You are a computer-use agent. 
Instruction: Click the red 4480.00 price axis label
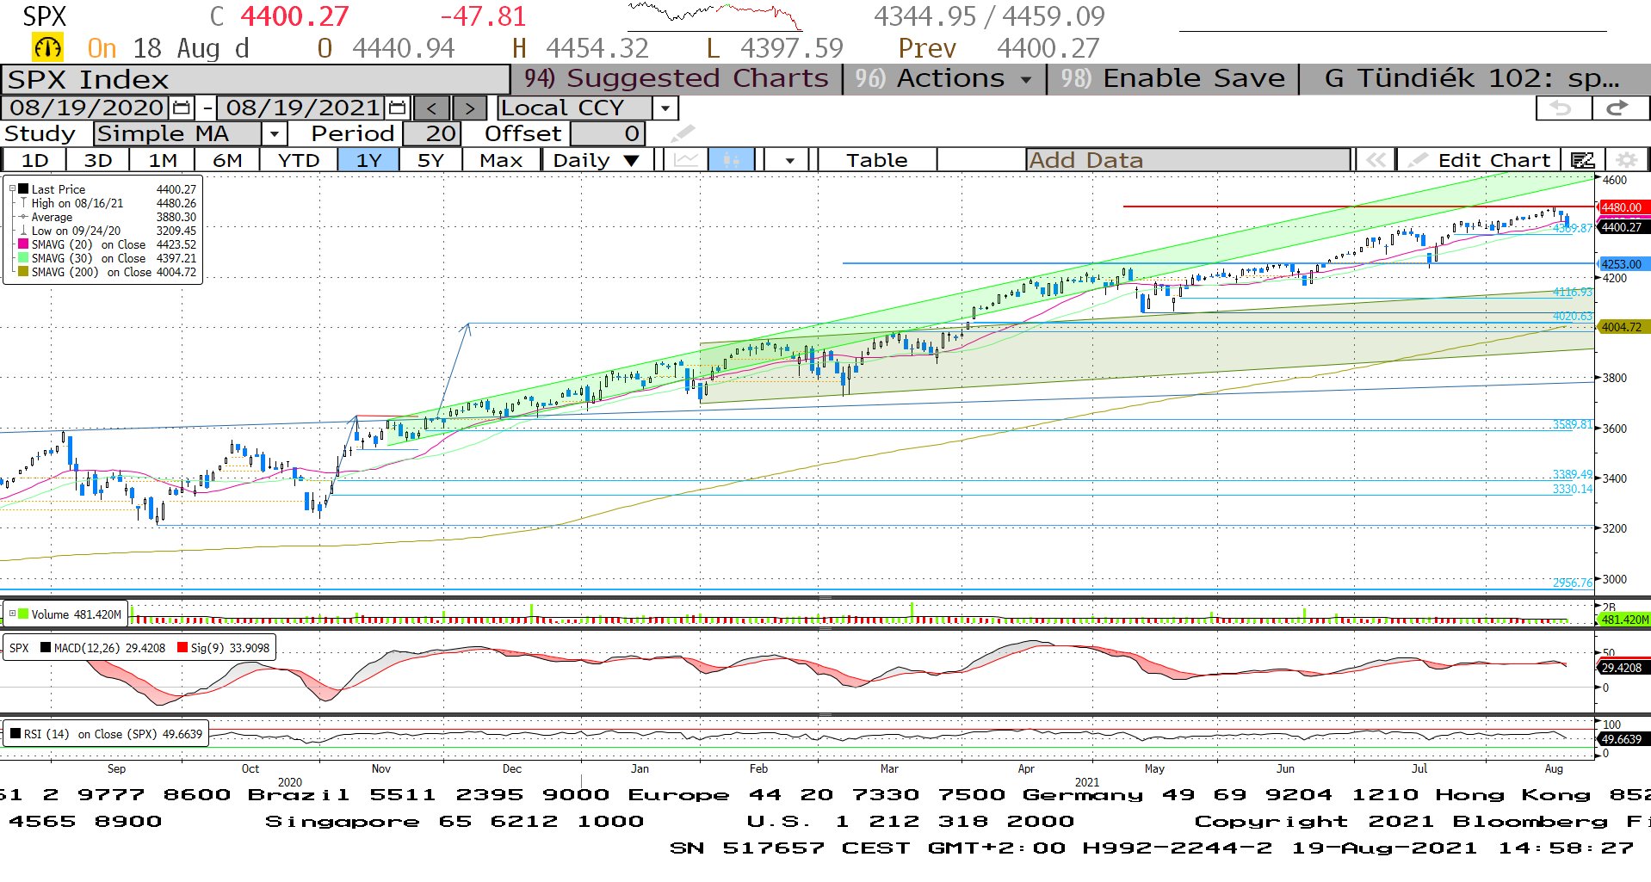click(x=1623, y=207)
